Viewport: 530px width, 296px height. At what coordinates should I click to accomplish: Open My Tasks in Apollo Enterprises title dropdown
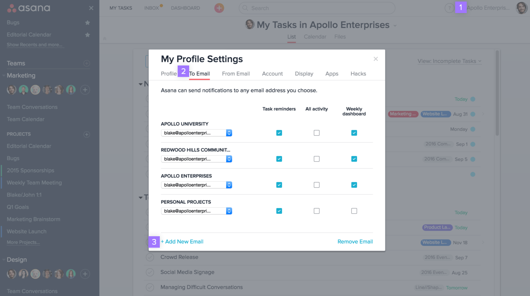(x=395, y=26)
